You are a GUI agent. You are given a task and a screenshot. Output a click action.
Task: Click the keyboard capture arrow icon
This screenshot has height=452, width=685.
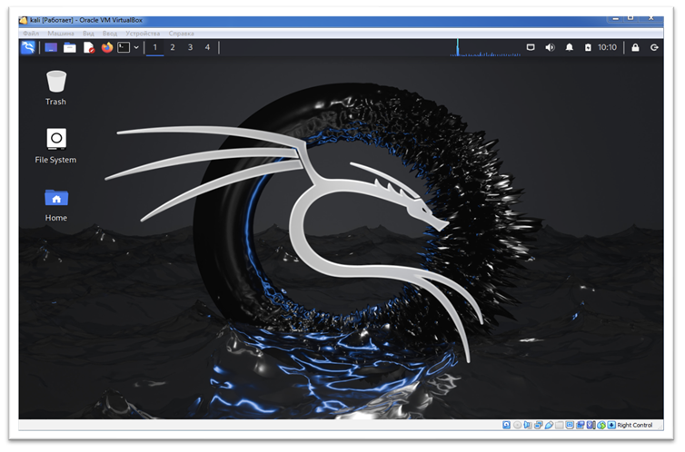pyautogui.click(x=611, y=425)
